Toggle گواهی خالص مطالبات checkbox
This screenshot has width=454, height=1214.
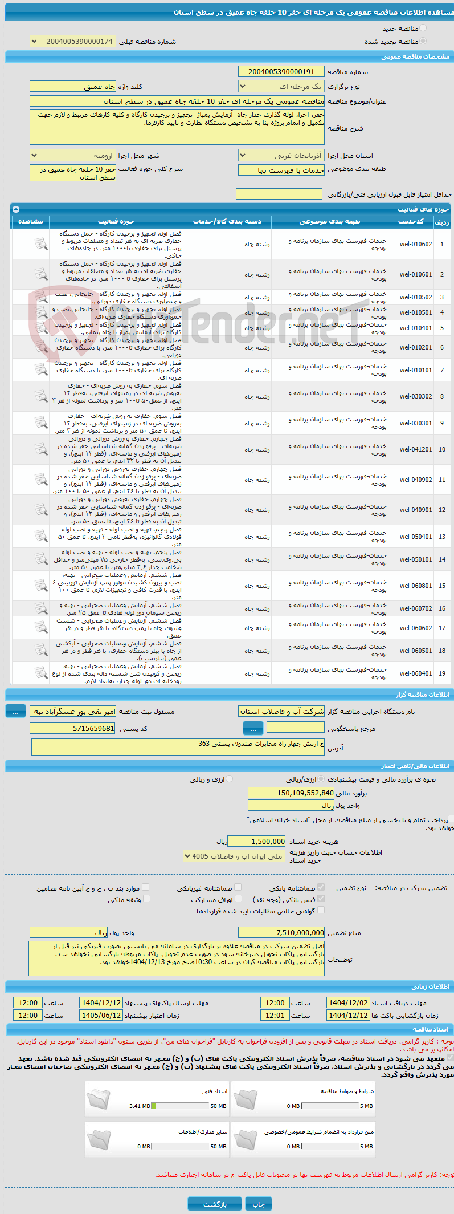pyautogui.click(x=321, y=910)
